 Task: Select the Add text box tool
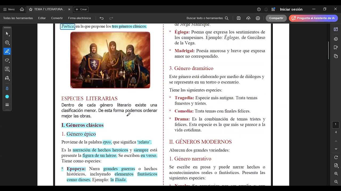pyautogui.click(x=7, y=69)
